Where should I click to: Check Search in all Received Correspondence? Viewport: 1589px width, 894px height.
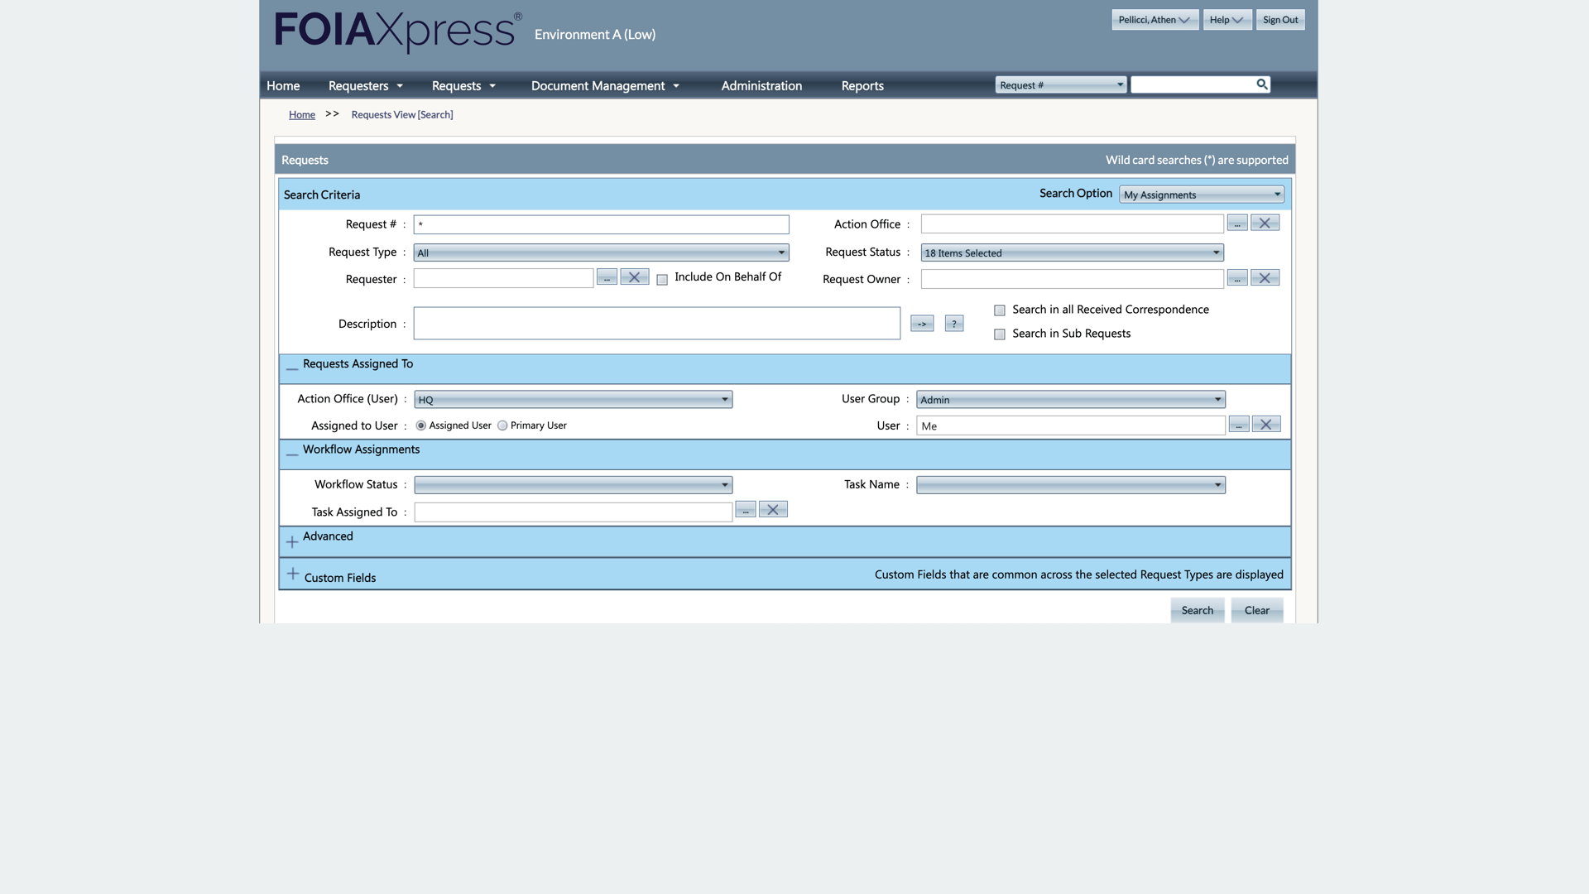tap(1000, 310)
